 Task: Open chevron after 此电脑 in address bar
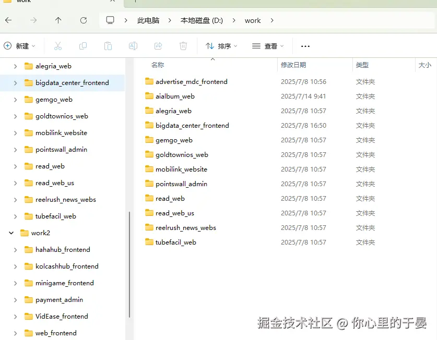[170, 21]
